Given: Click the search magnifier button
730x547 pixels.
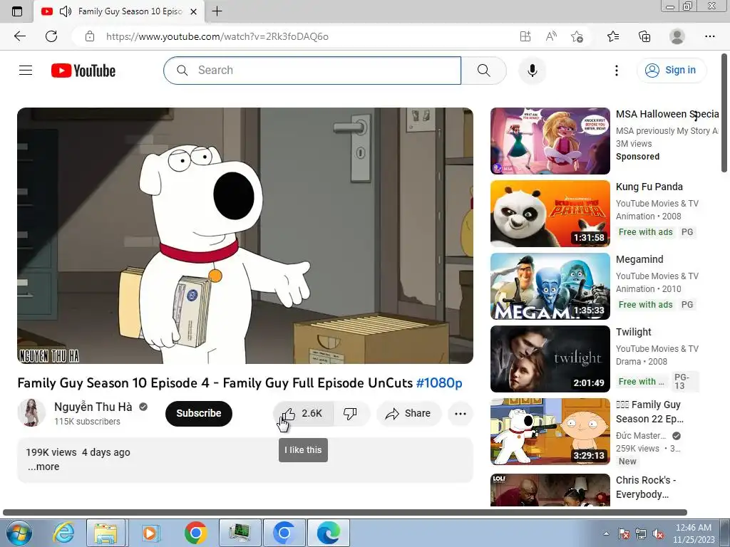Looking at the screenshot, I should coord(484,71).
